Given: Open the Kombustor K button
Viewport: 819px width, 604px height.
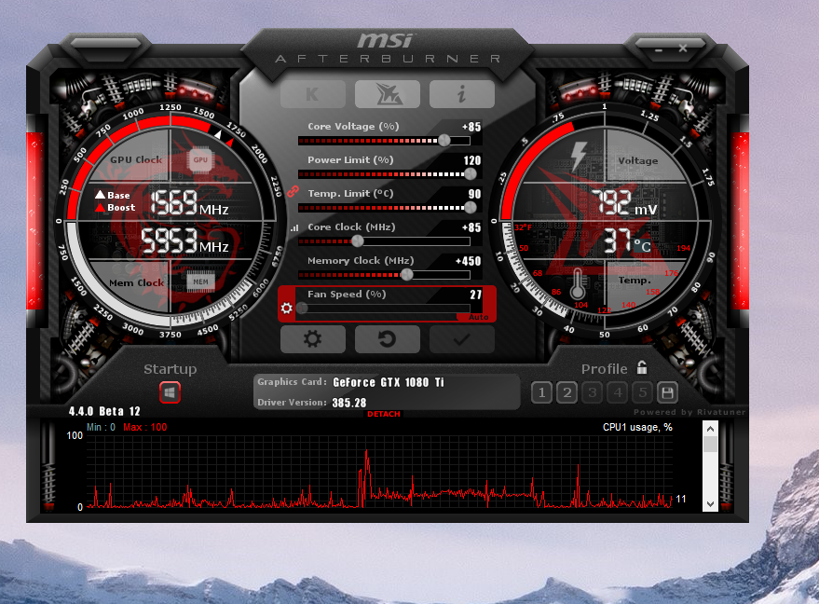Looking at the screenshot, I should tap(313, 94).
